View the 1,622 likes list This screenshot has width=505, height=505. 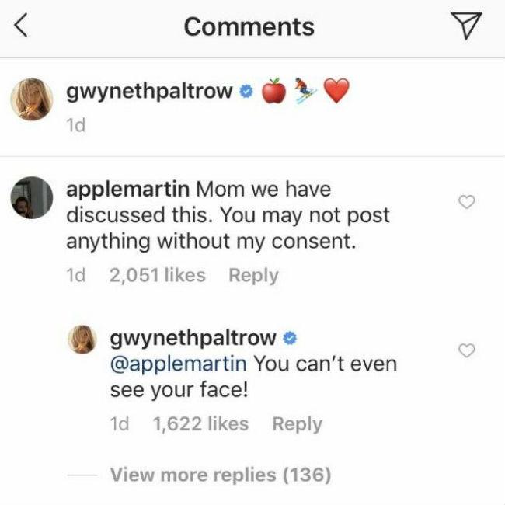(x=201, y=424)
